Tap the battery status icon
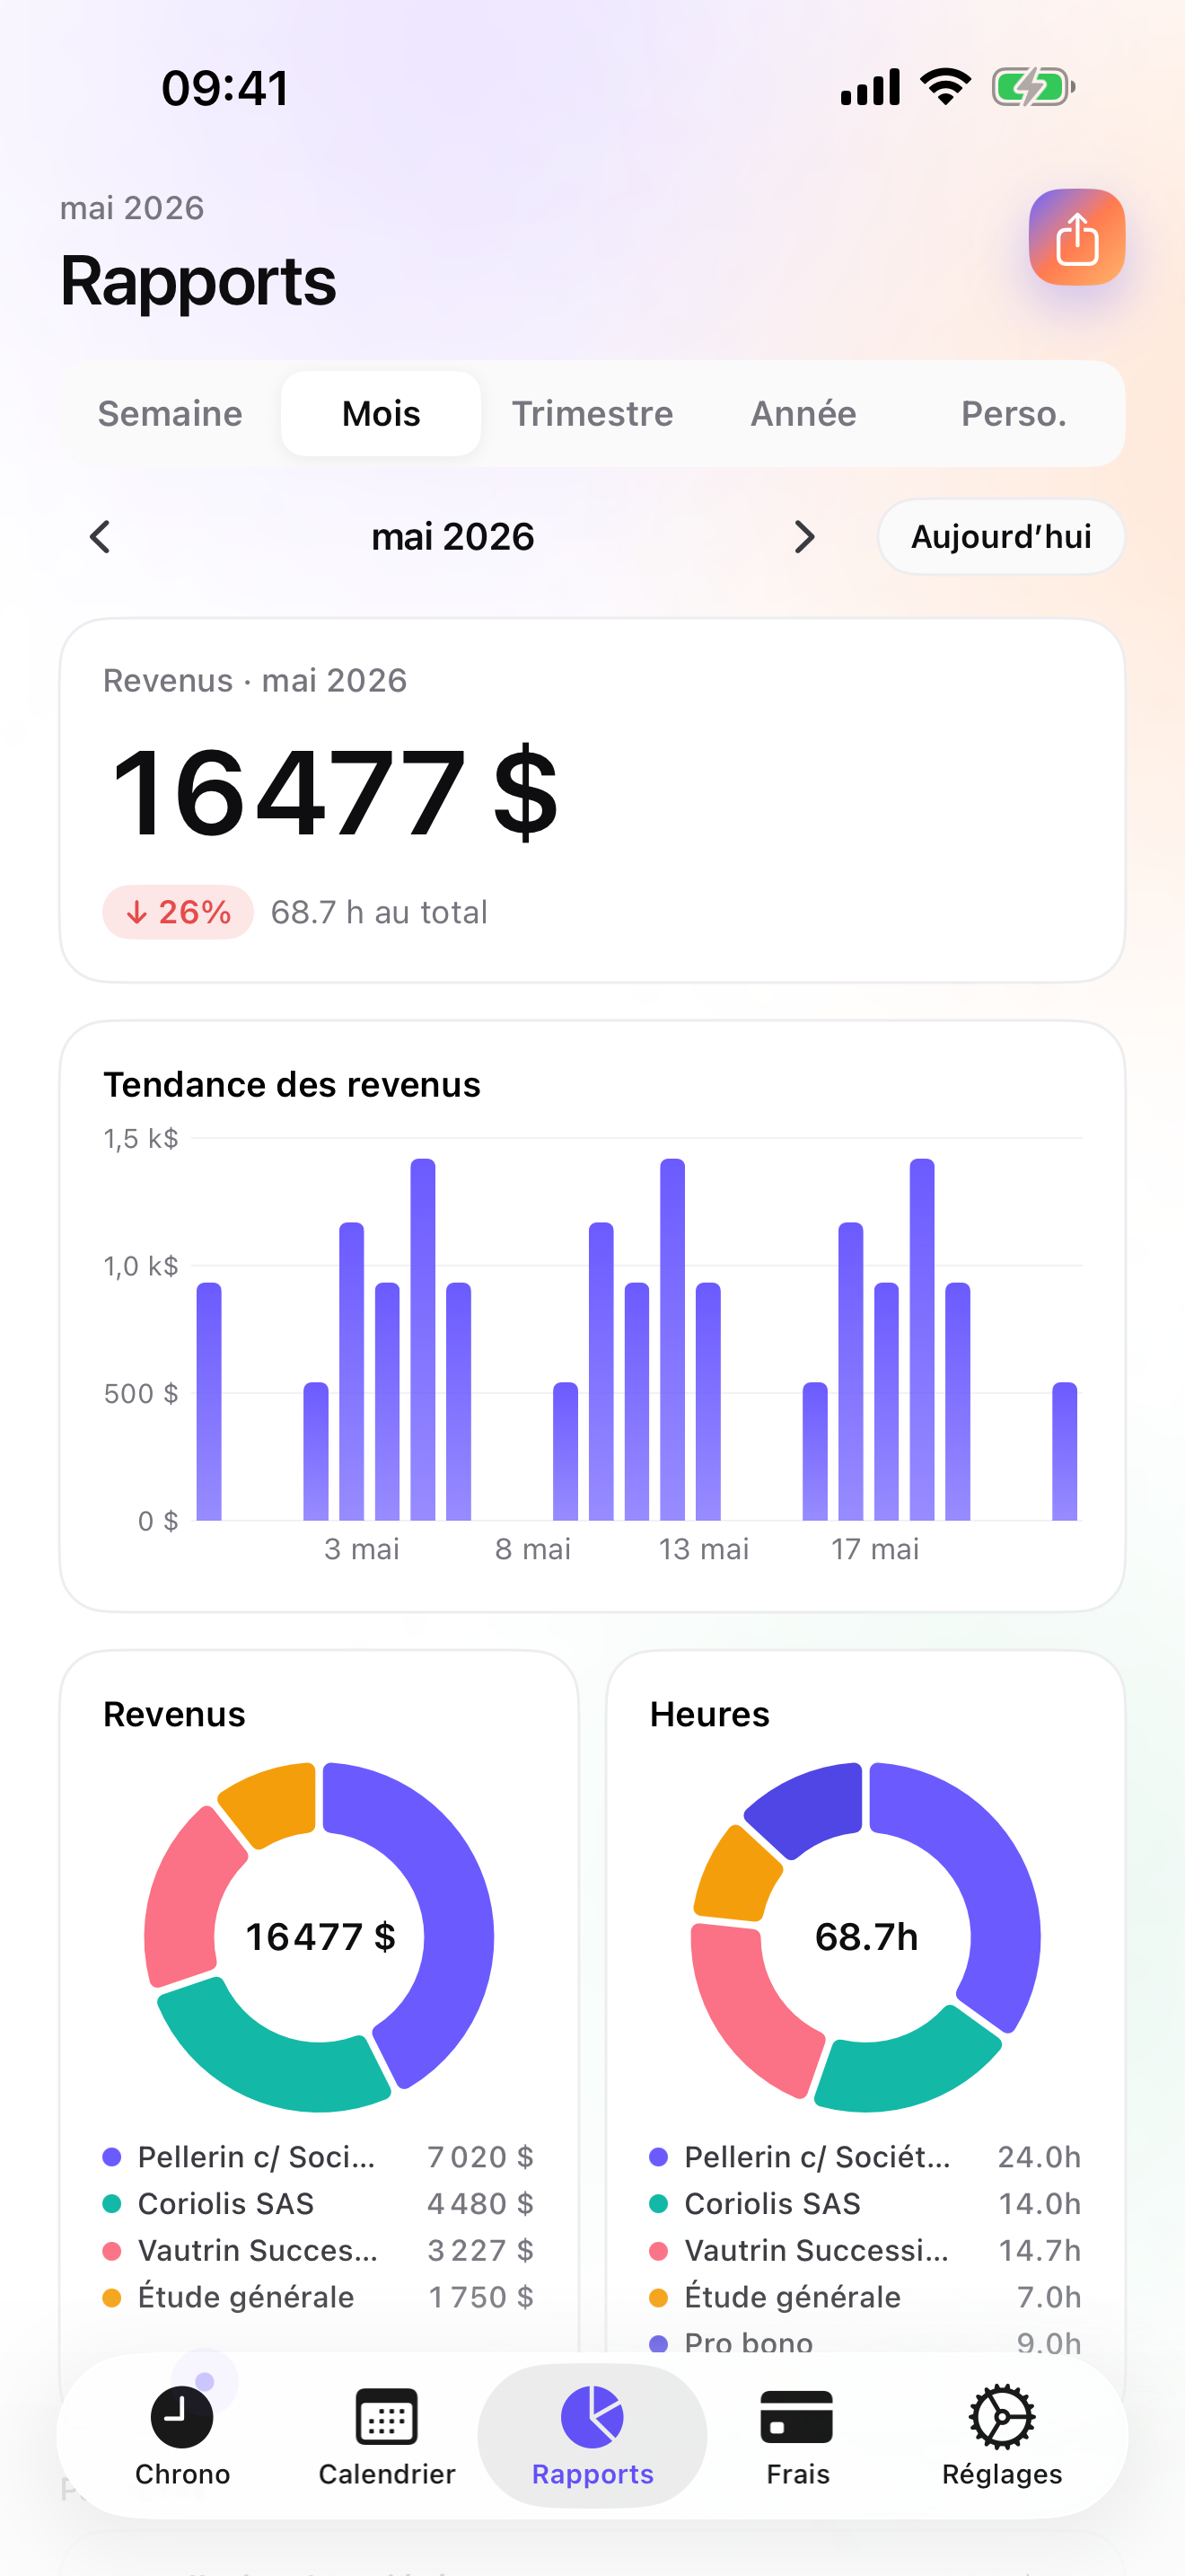Viewport: 1185px width, 2576px height. (1033, 87)
